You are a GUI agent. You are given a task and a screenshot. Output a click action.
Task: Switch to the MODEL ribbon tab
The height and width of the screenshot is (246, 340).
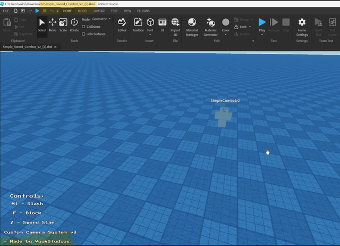pos(83,11)
